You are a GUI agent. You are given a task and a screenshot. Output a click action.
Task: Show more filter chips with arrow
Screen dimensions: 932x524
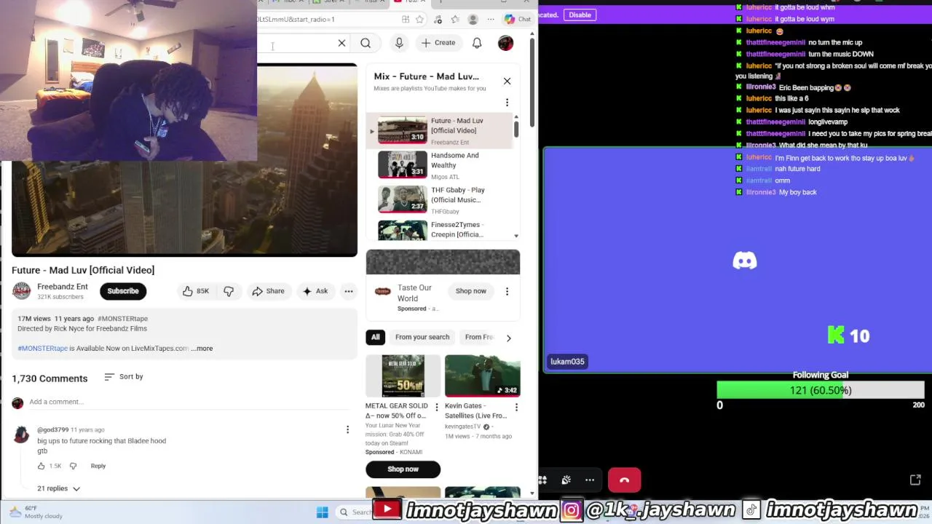tap(508, 338)
